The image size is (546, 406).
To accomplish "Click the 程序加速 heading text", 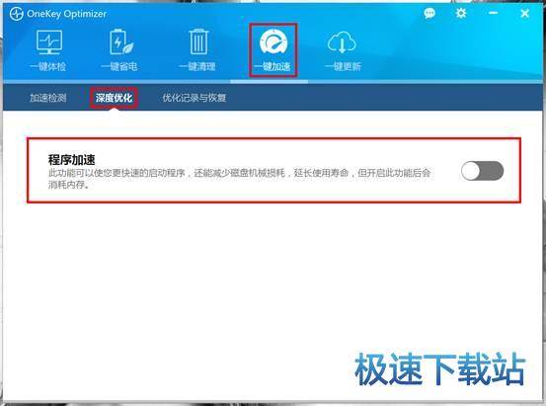I will coord(72,160).
